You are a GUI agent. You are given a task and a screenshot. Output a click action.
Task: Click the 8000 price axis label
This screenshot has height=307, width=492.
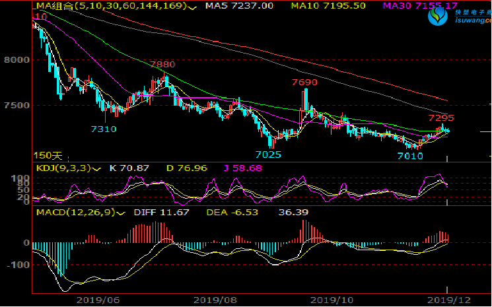pyautogui.click(x=15, y=59)
